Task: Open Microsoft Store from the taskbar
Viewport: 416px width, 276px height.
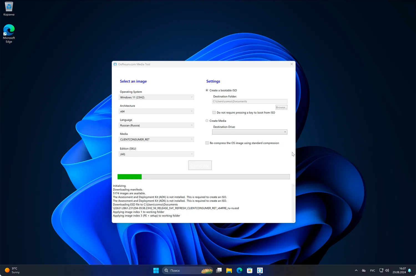Action: [250, 270]
